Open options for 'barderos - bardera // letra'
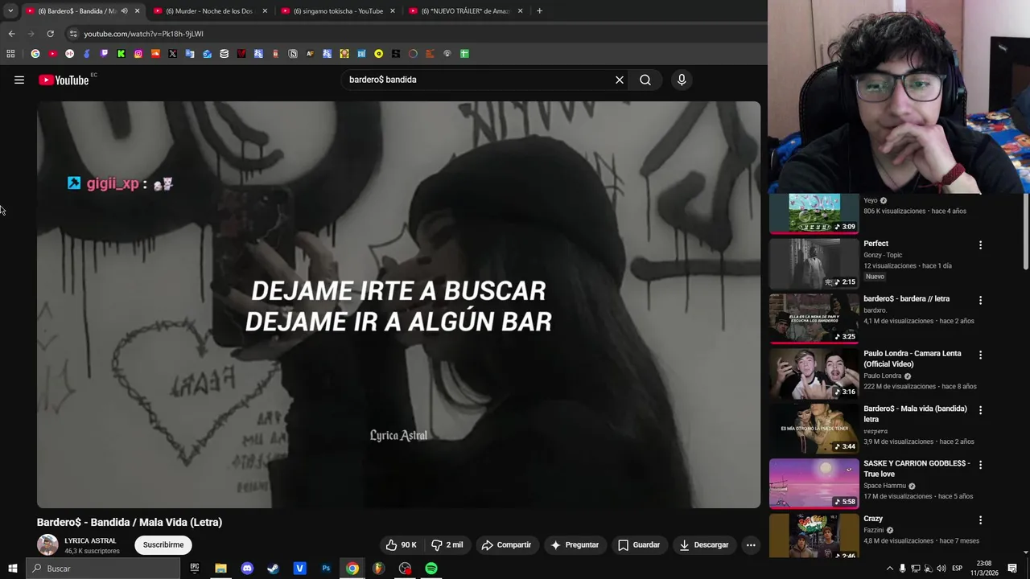 [x=980, y=300]
